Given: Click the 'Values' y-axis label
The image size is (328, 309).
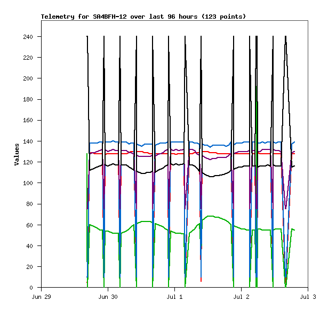Looking at the screenshot, I should click(17, 154).
